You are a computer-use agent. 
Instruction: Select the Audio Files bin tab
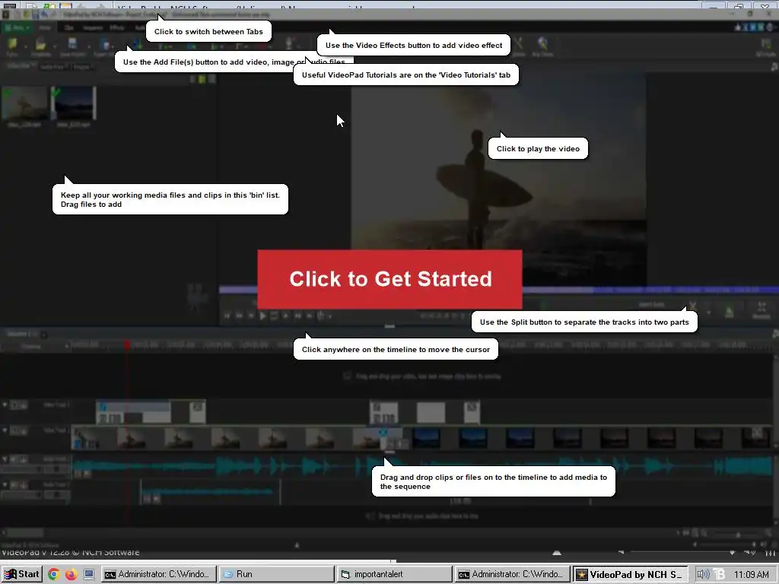pyautogui.click(x=54, y=67)
